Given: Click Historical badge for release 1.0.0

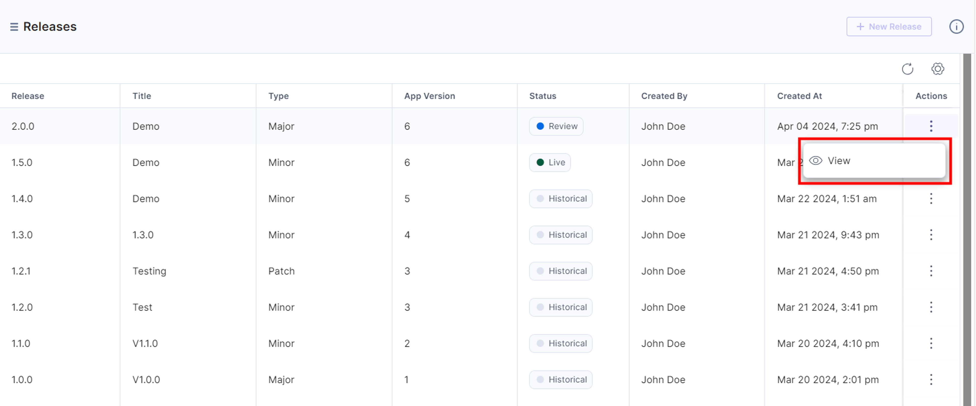Looking at the screenshot, I should [x=560, y=380].
